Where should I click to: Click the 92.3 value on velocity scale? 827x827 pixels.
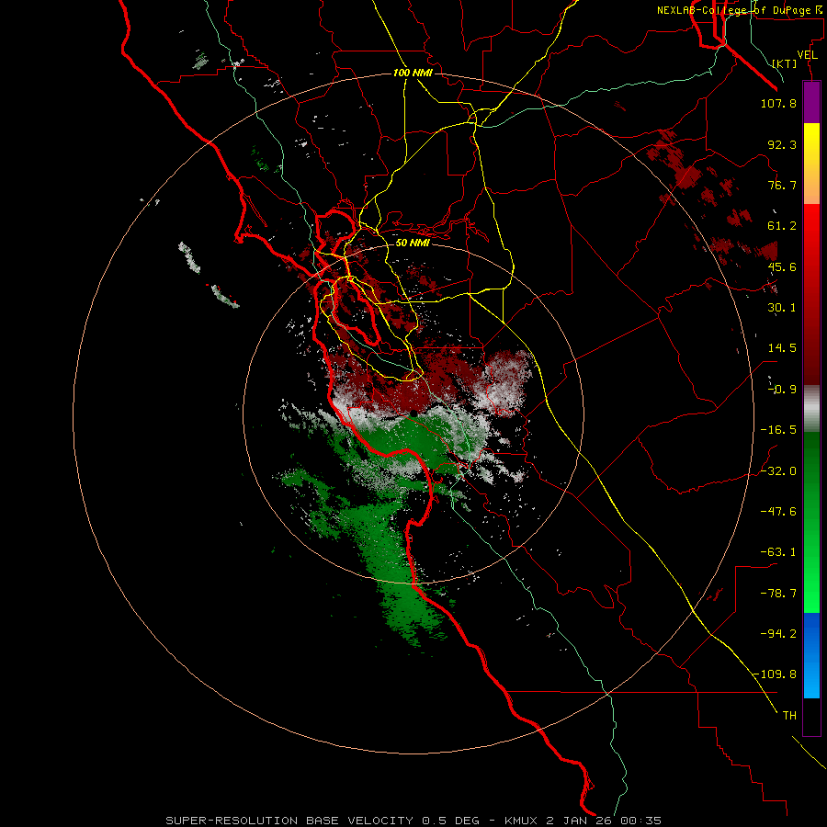782,144
